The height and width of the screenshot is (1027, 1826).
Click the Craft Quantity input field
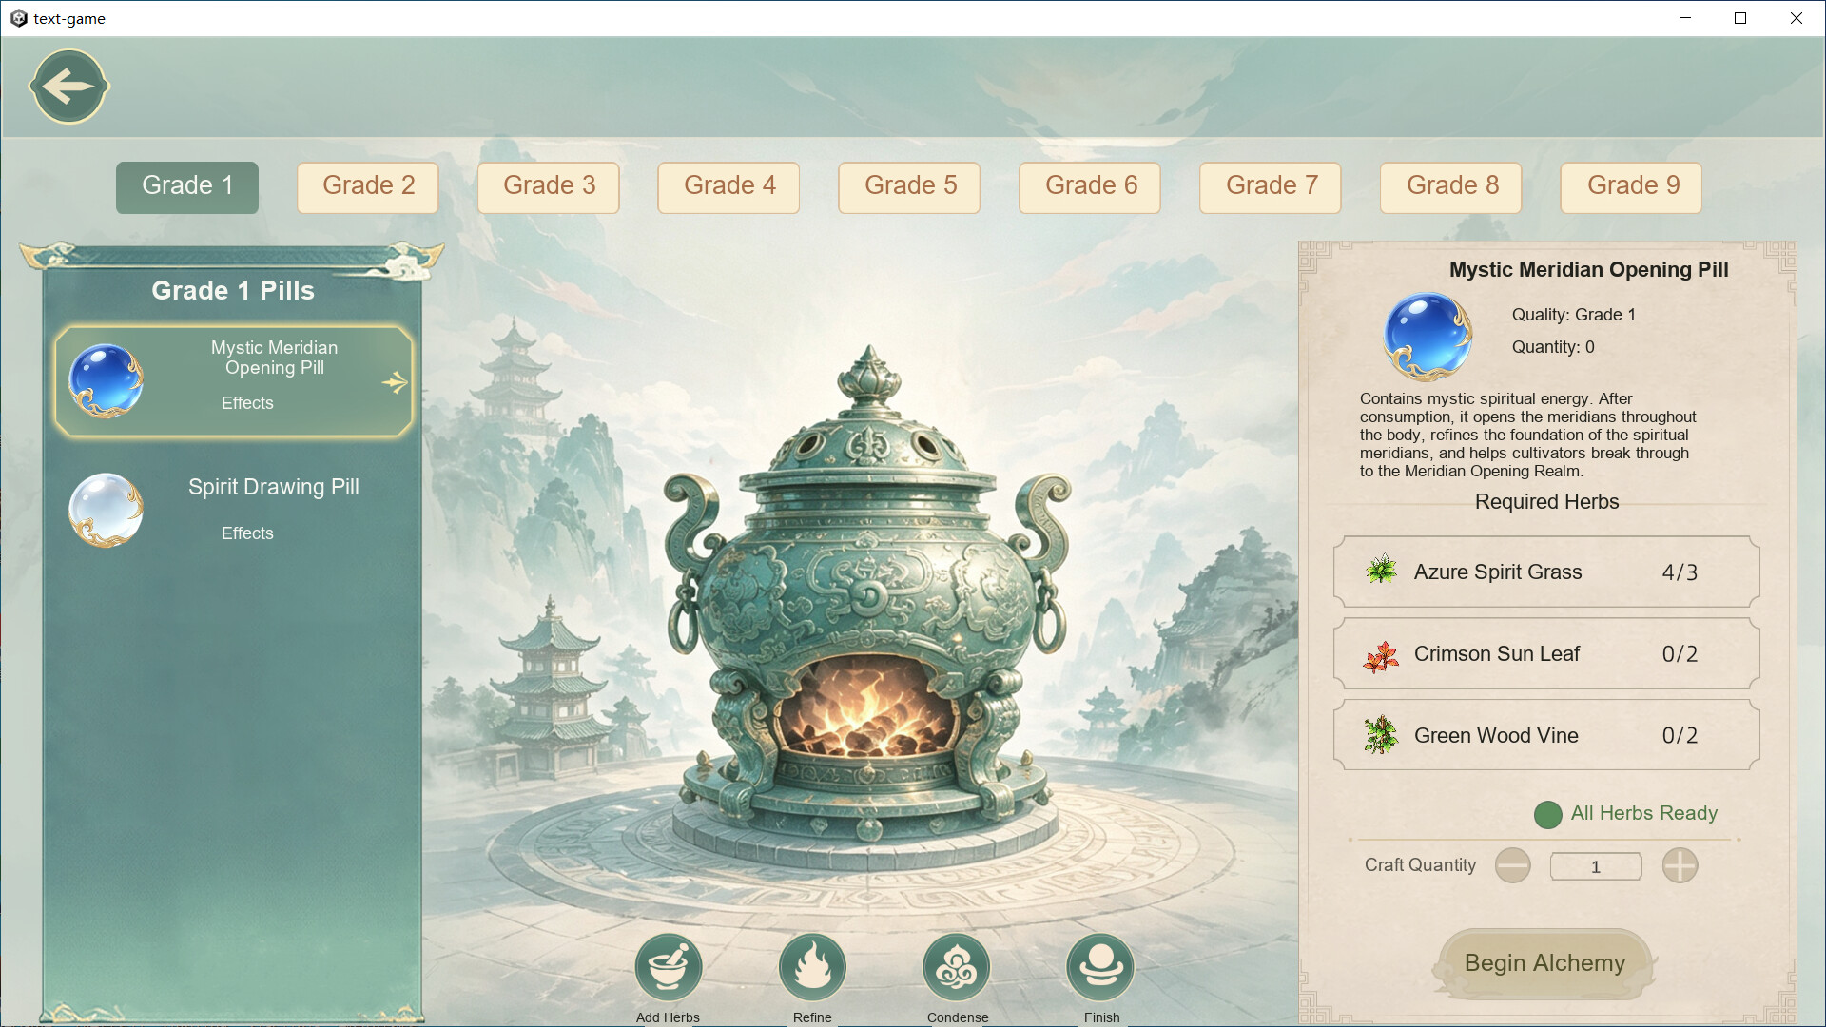click(x=1596, y=866)
